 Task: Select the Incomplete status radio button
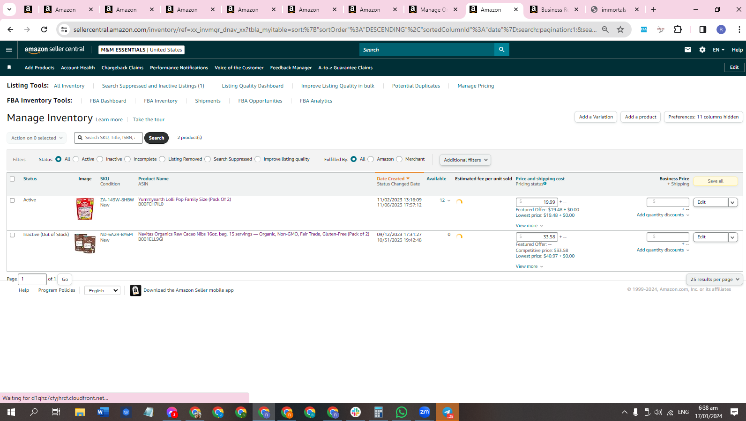(x=127, y=159)
